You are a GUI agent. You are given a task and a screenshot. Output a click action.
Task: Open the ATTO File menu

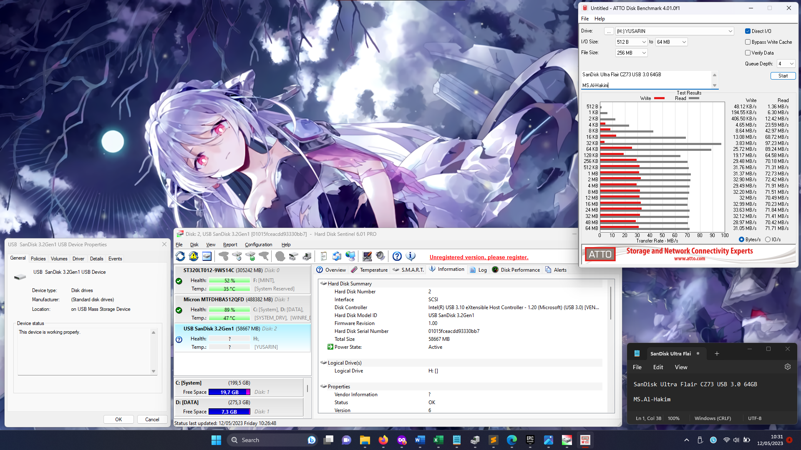tap(585, 19)
